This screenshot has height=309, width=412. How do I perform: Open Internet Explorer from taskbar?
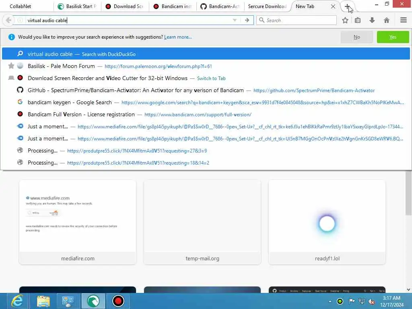[17, 301]
